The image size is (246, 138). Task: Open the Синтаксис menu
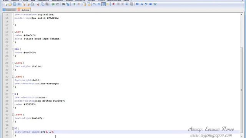point(57,0)
